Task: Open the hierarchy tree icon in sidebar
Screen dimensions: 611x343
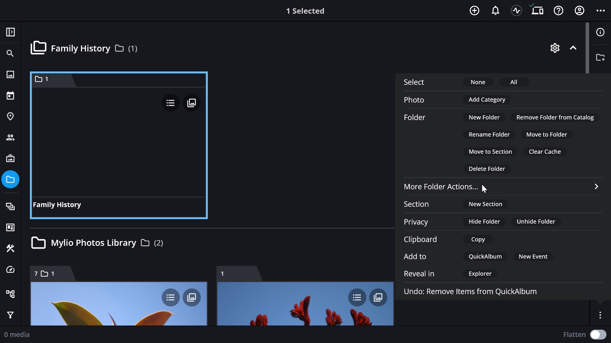Action: pyautogui.click(x=11, y=294)
